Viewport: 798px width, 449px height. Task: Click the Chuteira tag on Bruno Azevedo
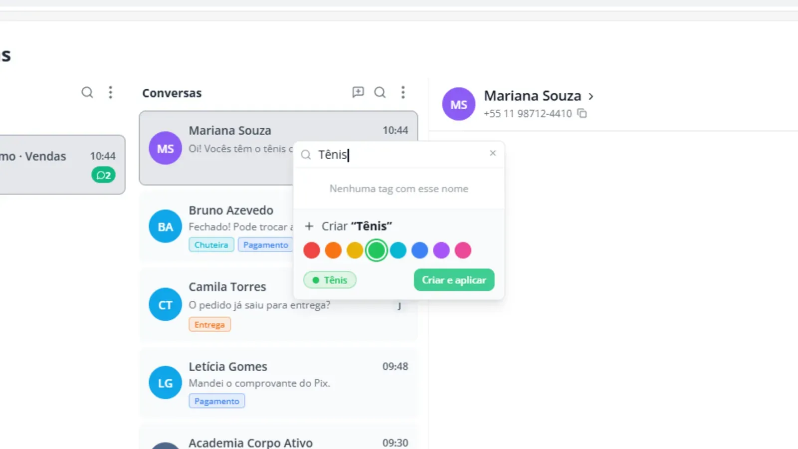click(x=211, y=245)
